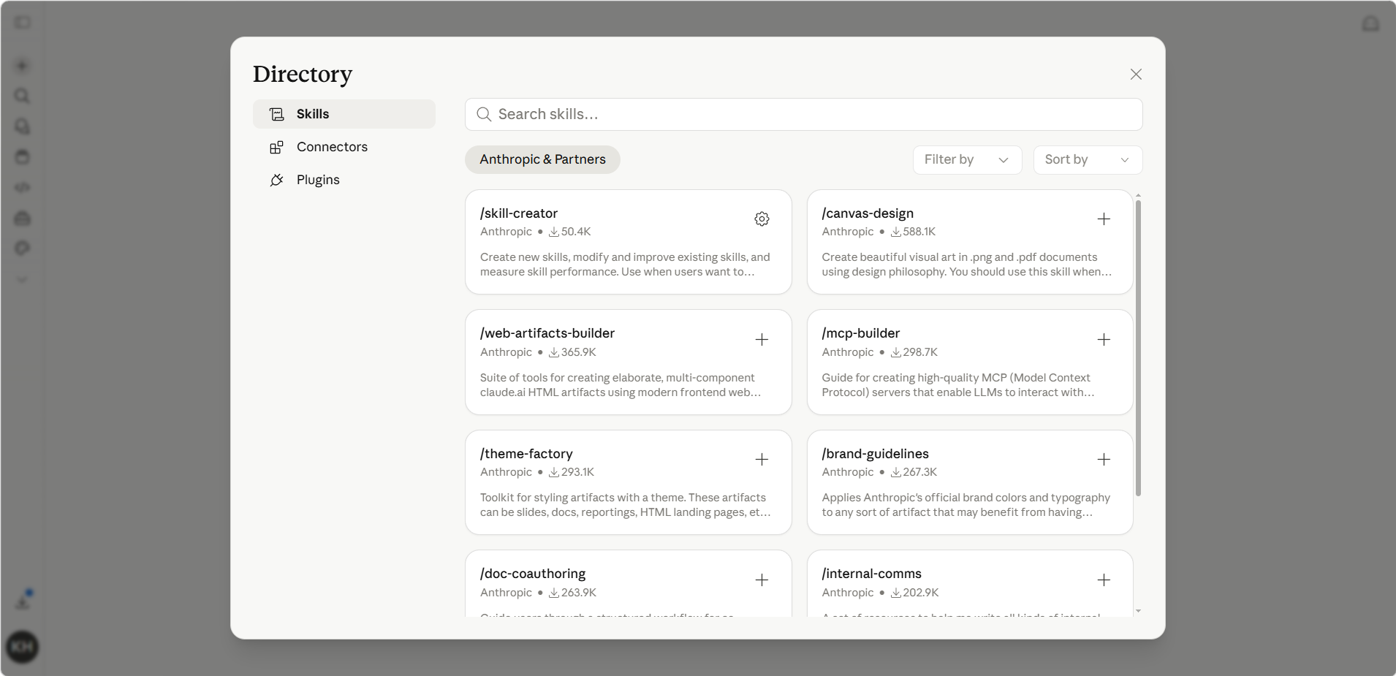Click the scrollbar up arrow in skills list

pos(1138,196)
